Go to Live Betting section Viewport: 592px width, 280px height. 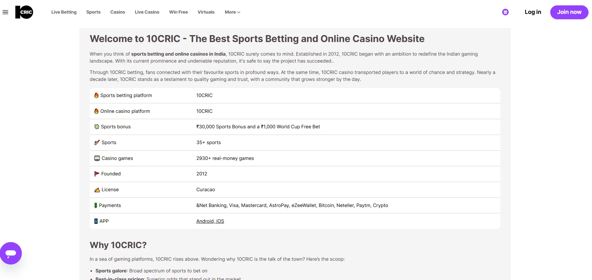[64, 12]
